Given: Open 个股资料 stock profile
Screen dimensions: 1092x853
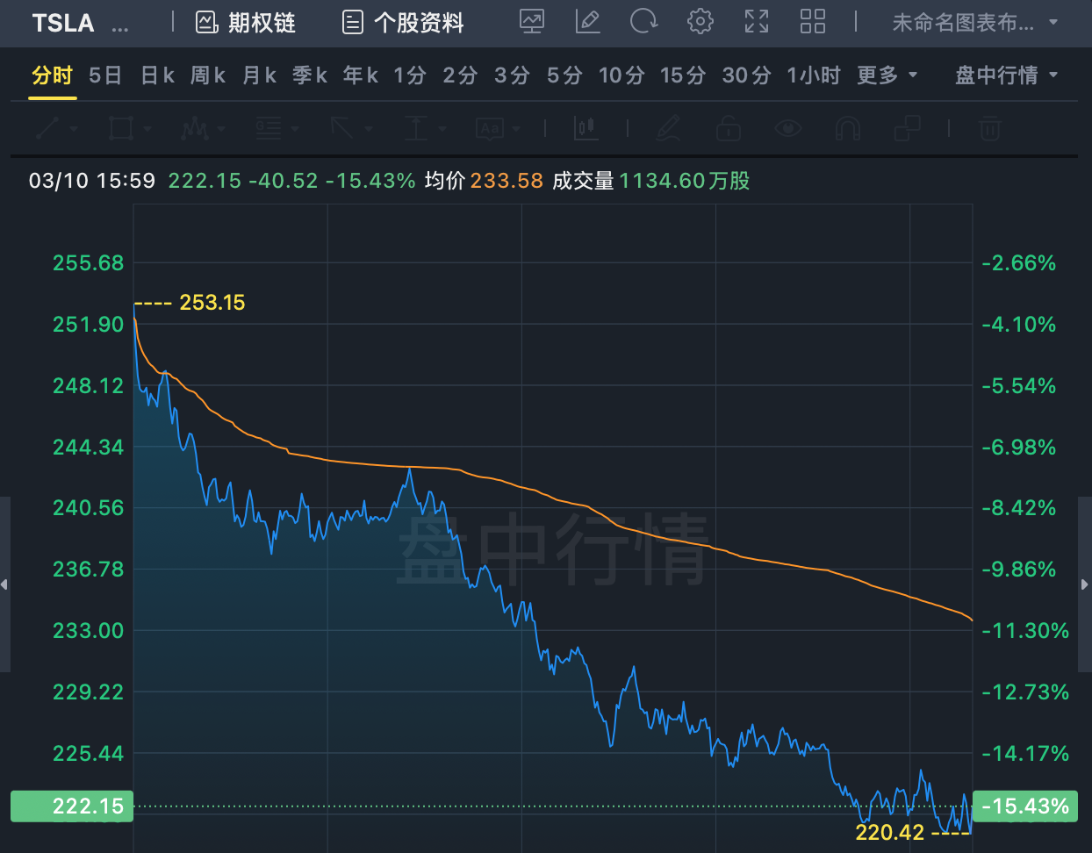Looking at the screenshot, I should [403, 23].
